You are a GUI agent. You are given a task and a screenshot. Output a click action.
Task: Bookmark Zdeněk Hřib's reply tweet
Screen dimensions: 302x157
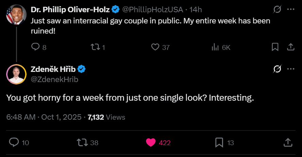pyautogui.click(x=219, y=142)
